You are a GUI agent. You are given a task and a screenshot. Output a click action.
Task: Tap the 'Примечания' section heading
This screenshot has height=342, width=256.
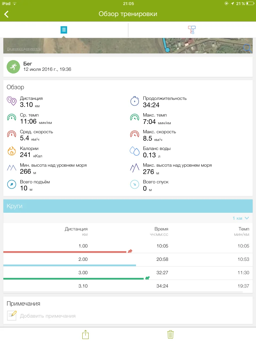pyautogui.click(x=23, y=304)
